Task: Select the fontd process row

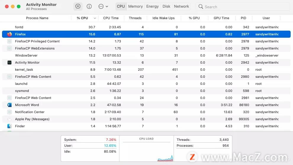Action: [146, 27]
